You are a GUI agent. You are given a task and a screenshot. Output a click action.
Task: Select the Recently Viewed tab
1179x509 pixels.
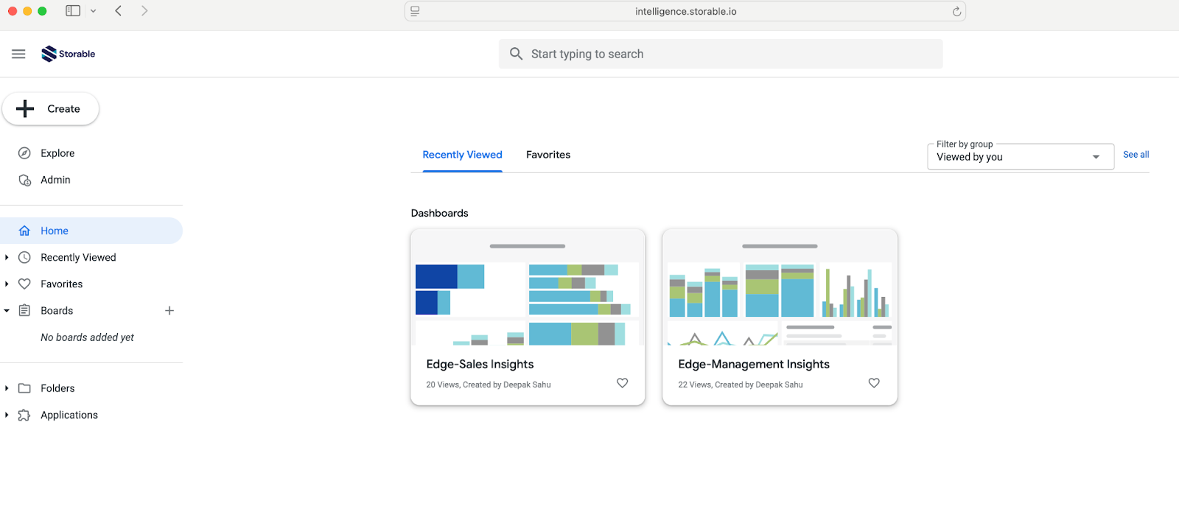pos(462,155)
